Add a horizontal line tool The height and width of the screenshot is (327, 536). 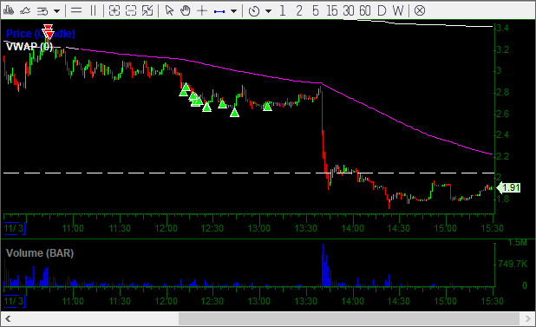pos(75,10)
